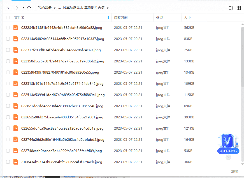Expand the collapsed breadcrumb path ellipsis

click(59, 8)
